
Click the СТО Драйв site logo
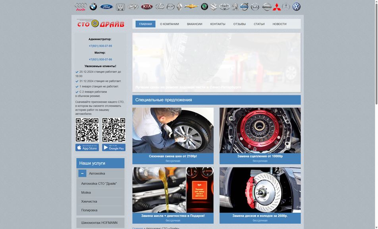tap(101, 23)
